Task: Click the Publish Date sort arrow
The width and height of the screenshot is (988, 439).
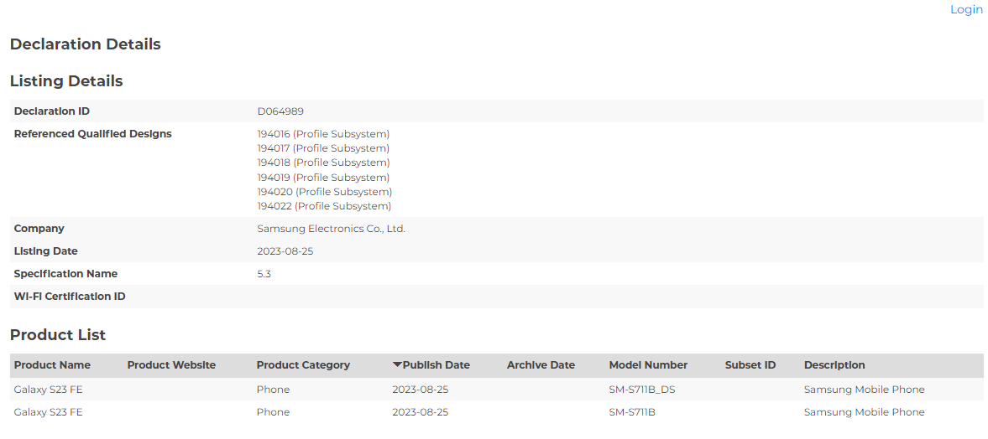Action: pyautogui.click(x=397, y=365)
